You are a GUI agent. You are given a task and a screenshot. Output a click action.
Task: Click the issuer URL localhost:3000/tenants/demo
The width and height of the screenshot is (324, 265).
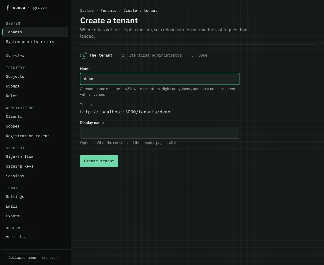click(x=125, y=112)
